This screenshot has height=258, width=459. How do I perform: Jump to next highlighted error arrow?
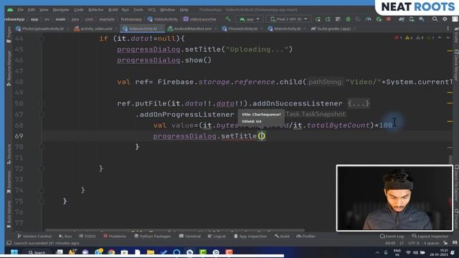448,38
